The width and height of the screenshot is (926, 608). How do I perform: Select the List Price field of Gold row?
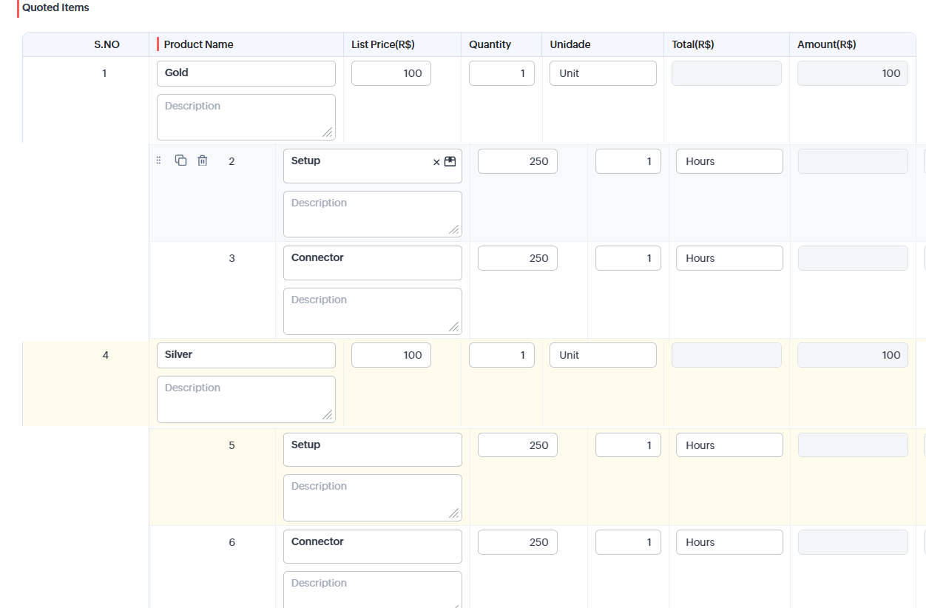pyautogui.click(x=391, y=73)
